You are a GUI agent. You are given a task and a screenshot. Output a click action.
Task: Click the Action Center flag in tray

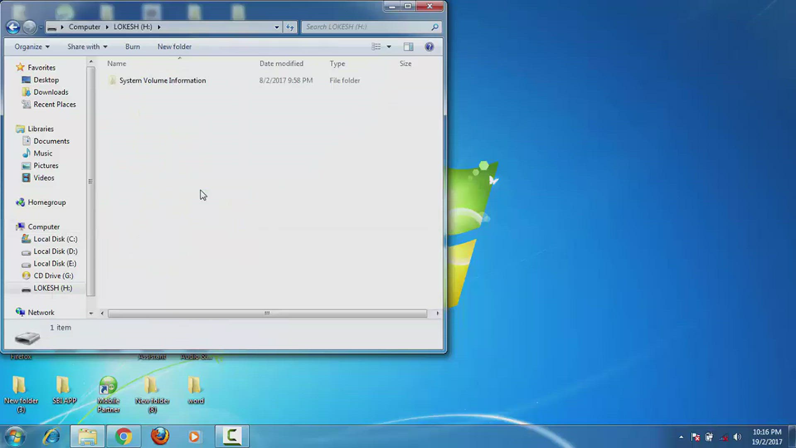click(695, 436)
